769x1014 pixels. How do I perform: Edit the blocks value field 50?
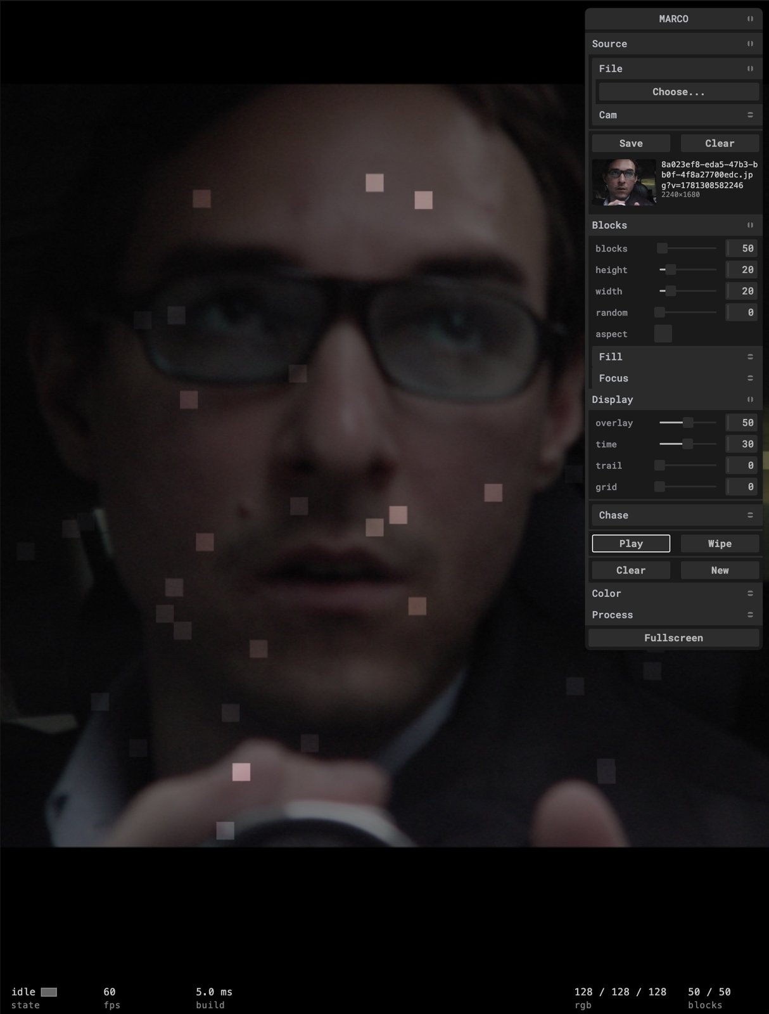(x=742, y=248)
